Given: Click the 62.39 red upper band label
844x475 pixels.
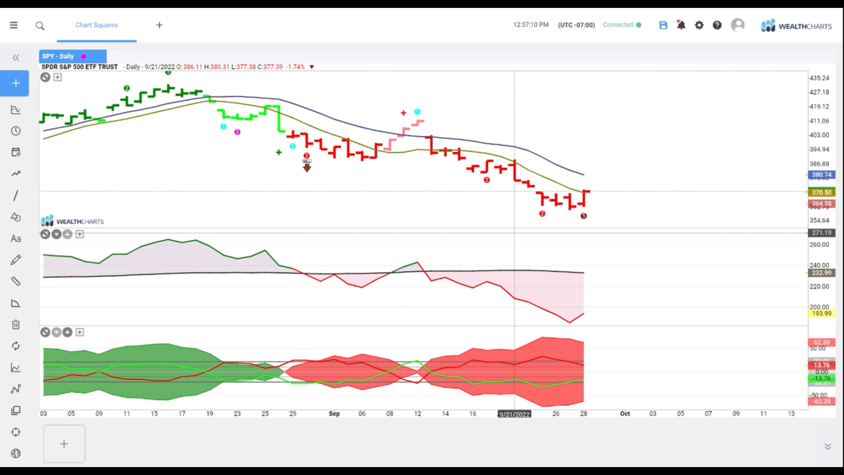Looking at the screenshot, I should [822, 342].
